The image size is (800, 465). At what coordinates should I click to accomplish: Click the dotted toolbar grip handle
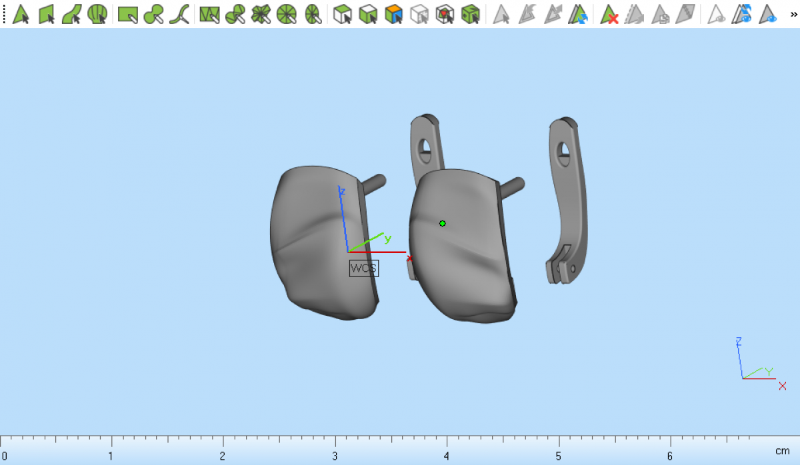(4, 14)
